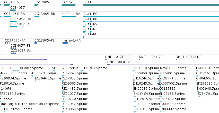Choose EST EC00969.3prime
Image resolution: width=219 pixels, height=113 pixels.
tap(146, 73)
